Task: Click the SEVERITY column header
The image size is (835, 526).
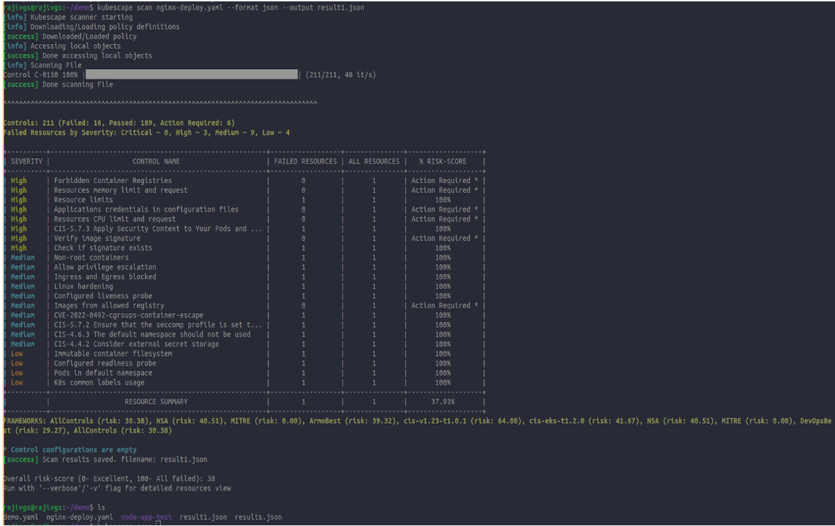Action: click(26, 162)
